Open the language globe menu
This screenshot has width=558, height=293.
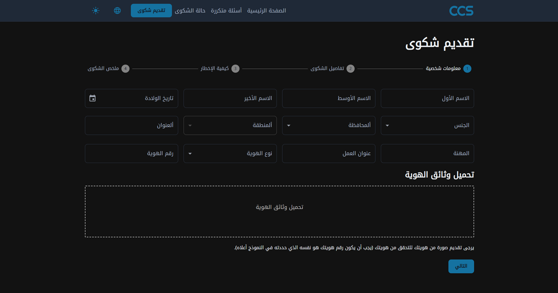click(117, 11)
